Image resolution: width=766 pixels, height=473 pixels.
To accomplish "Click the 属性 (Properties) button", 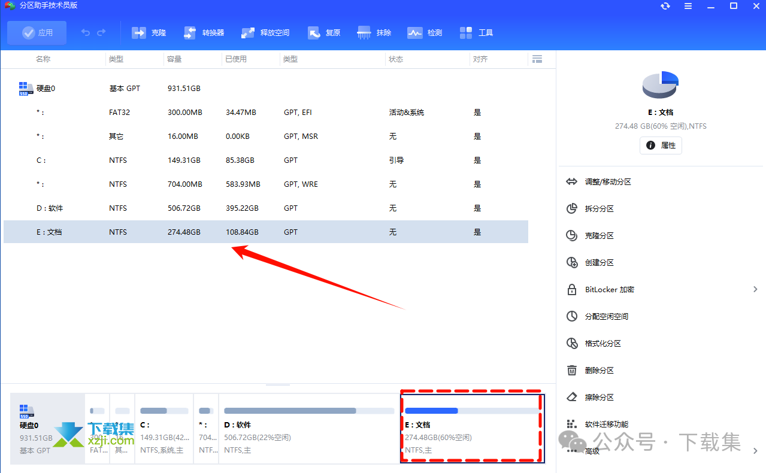I will click(661, 145).
